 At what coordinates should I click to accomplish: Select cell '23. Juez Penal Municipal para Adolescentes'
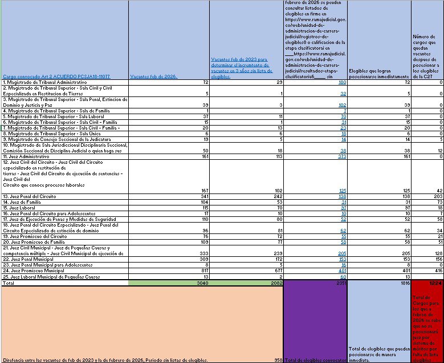(x=65, y=265)
